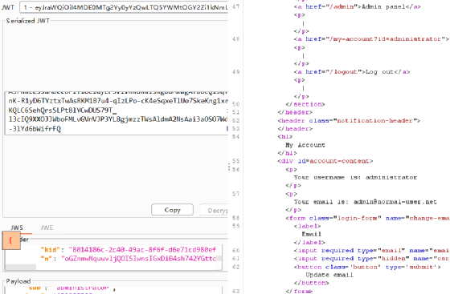Click the last line of Serialized JWT text
Image resolution: width=450 pixels, height=294 pixels.
[x=35, y=129]
